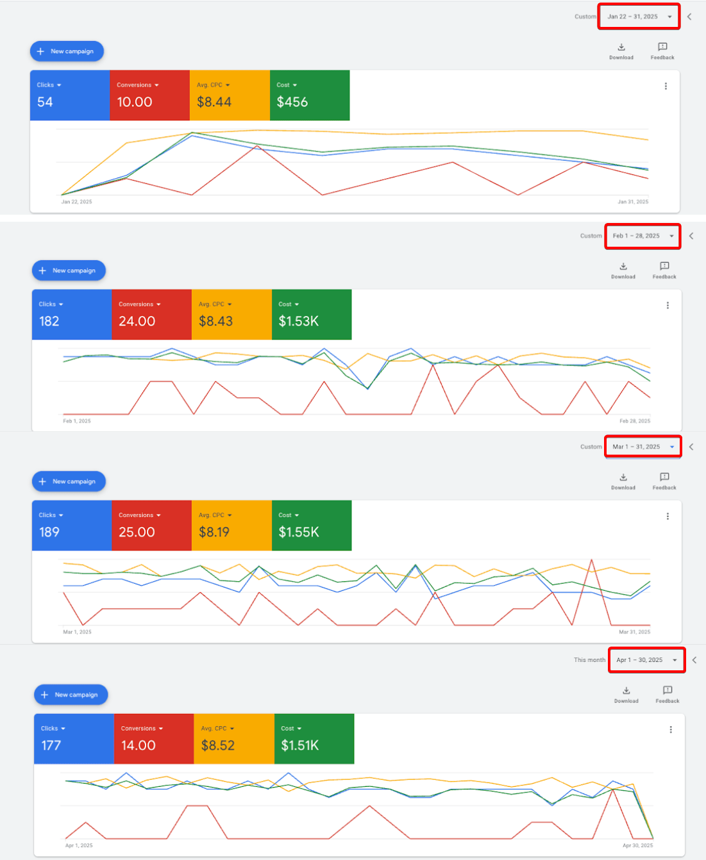Click the chevron arrow right of the Apr 1 – 30 date range
The image size is (706, 860).
pos(694,660)
